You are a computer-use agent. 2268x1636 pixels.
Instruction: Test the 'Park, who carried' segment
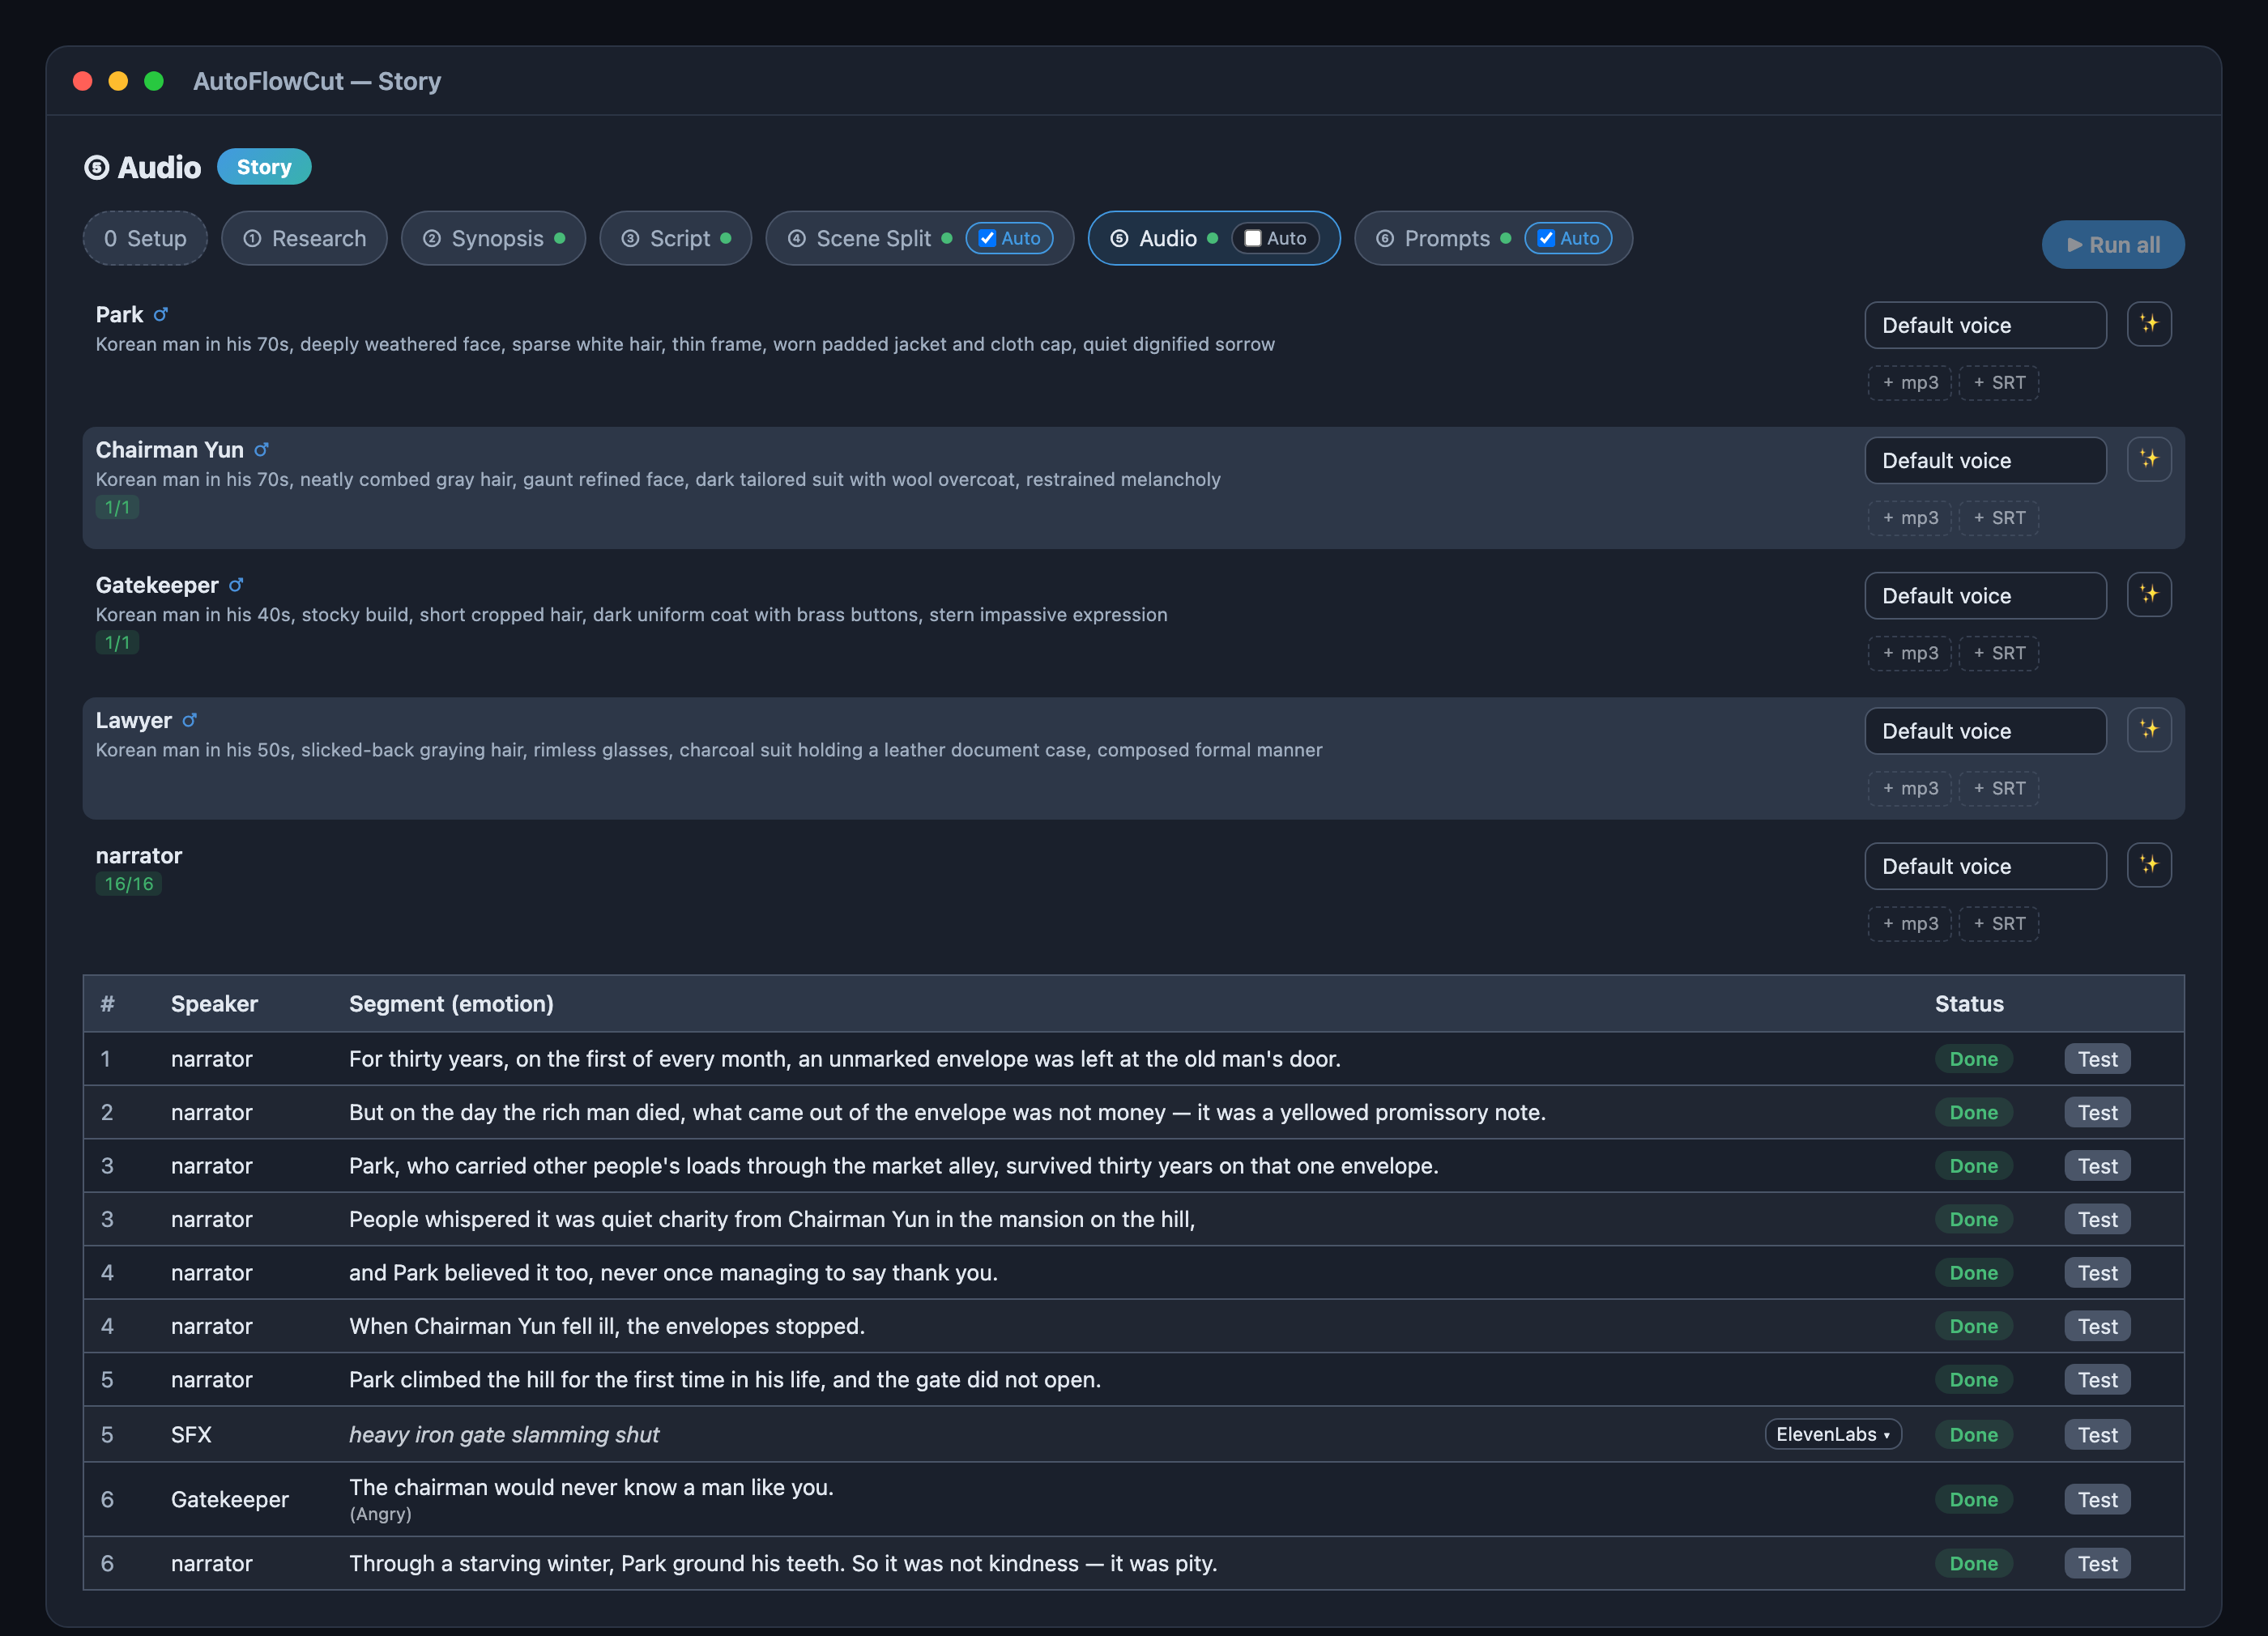(x=2097, y=1165)
